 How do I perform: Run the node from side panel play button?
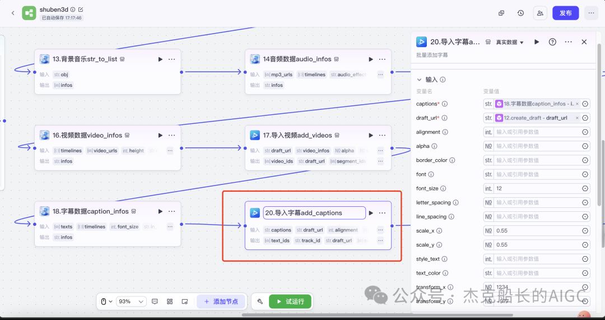click(537, 41)
